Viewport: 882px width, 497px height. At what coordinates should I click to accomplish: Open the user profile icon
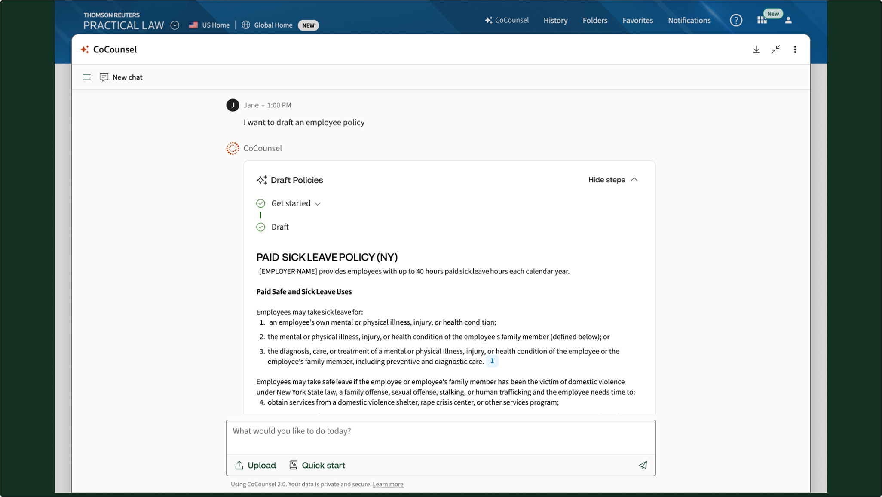point(788,20)
